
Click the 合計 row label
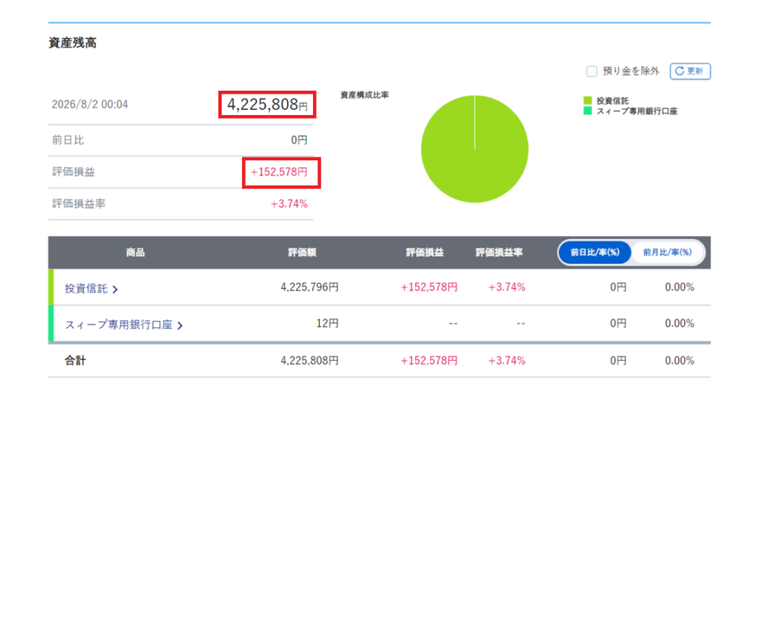click(x=75, y=361)
